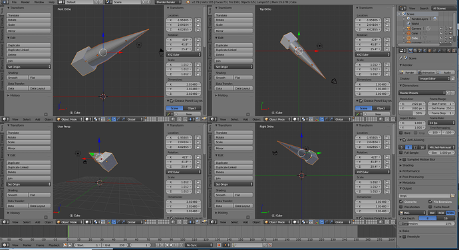Click the viewport shading icon in Front Ortho header
This screenshot has height=250, width=459.
coord(88,119)
